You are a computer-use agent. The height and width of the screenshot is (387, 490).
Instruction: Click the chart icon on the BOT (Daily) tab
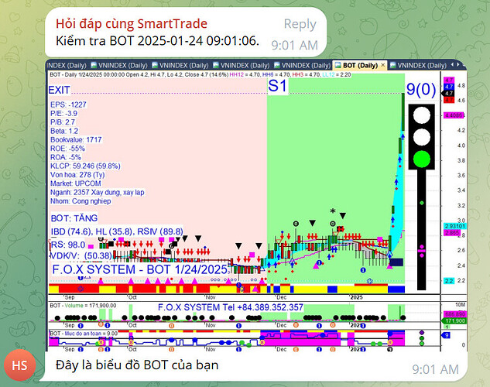point(338,65)
